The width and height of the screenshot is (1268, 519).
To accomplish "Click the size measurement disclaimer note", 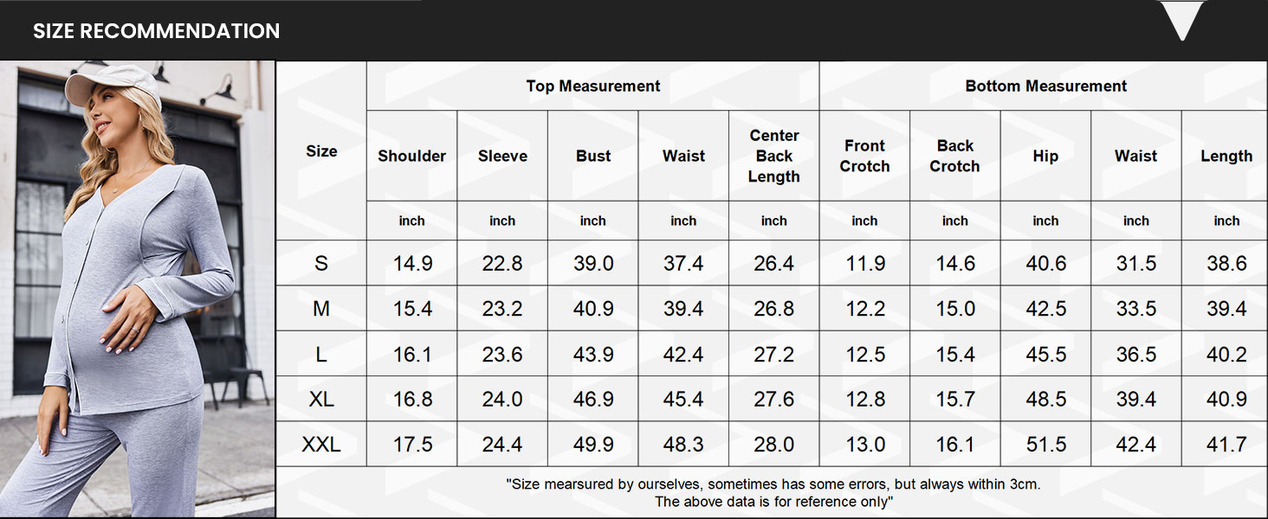I will tap(773, 493).
